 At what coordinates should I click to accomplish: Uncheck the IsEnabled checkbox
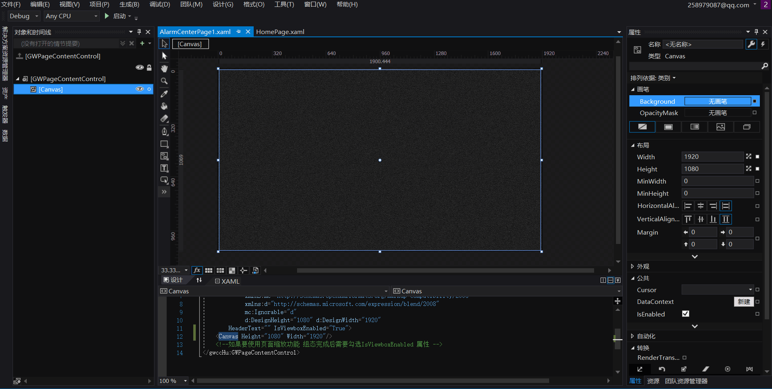click(686, 314)
